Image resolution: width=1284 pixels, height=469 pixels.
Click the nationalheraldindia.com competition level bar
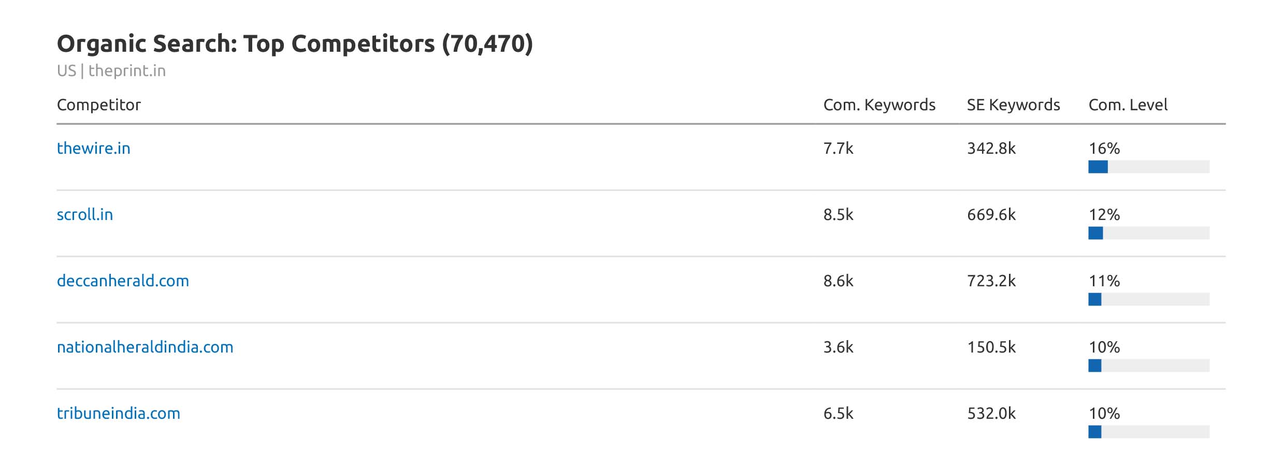pos(1148,365)
